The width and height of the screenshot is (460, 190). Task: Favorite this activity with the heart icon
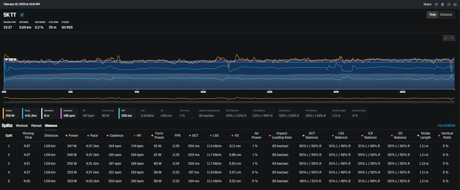click(x=436, y=4)
